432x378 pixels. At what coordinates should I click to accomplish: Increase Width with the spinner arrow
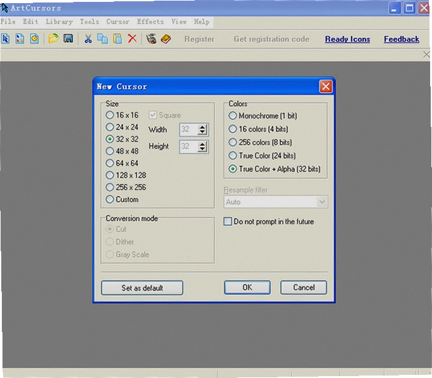point(203,127)
